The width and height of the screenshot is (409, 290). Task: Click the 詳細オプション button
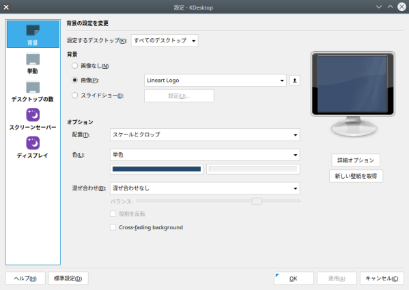click(356, 160)
